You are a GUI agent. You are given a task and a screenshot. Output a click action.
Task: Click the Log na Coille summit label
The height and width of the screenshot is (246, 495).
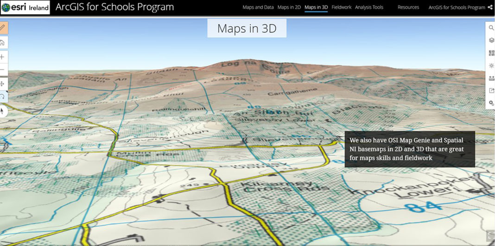[x=256, y=68]
